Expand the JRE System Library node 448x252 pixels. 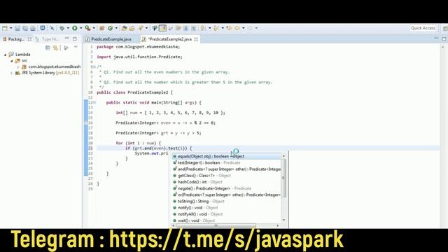tap(12, 73)
